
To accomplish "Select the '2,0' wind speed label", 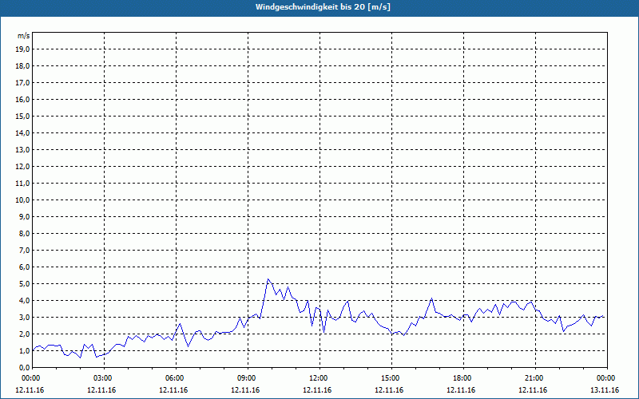I will [25, 334].
